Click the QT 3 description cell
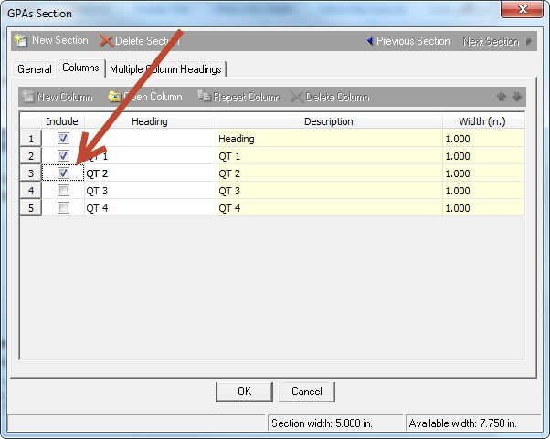 point(330,191)
